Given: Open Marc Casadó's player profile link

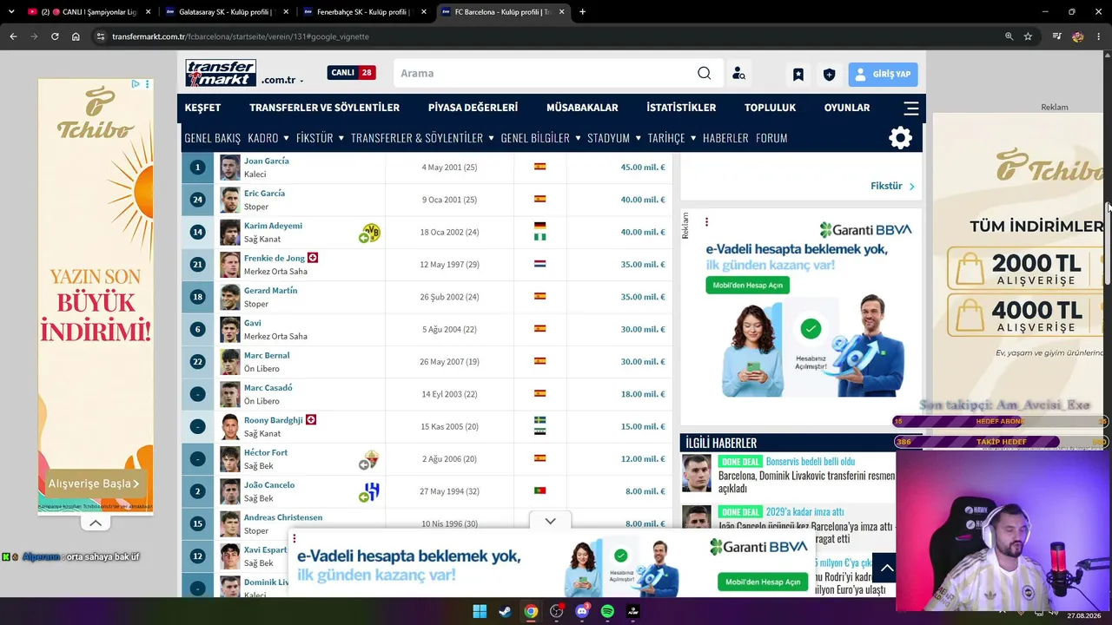Looking at the screenshot, I should pos(268,388).
